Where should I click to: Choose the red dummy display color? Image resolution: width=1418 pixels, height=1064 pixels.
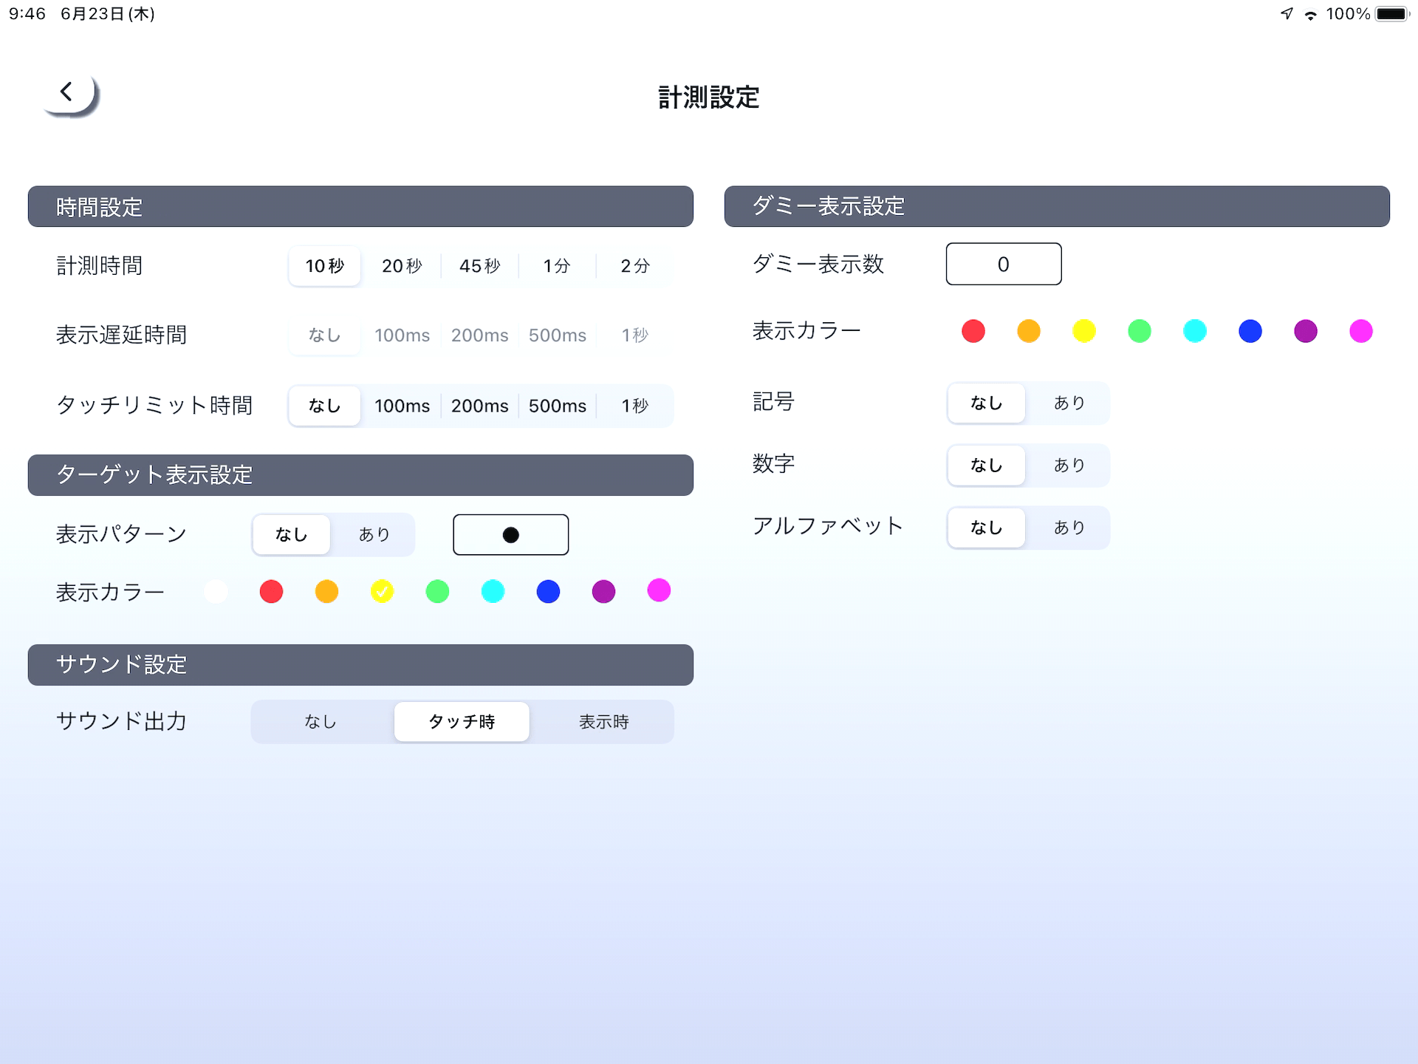[x=973, y=331]
